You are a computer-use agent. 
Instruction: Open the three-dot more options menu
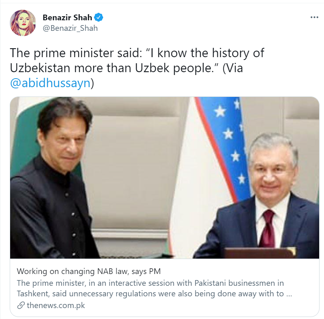click(314, 18)
